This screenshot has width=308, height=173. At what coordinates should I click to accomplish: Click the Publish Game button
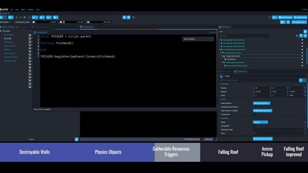pyautogui.click(x=300, y=17)
